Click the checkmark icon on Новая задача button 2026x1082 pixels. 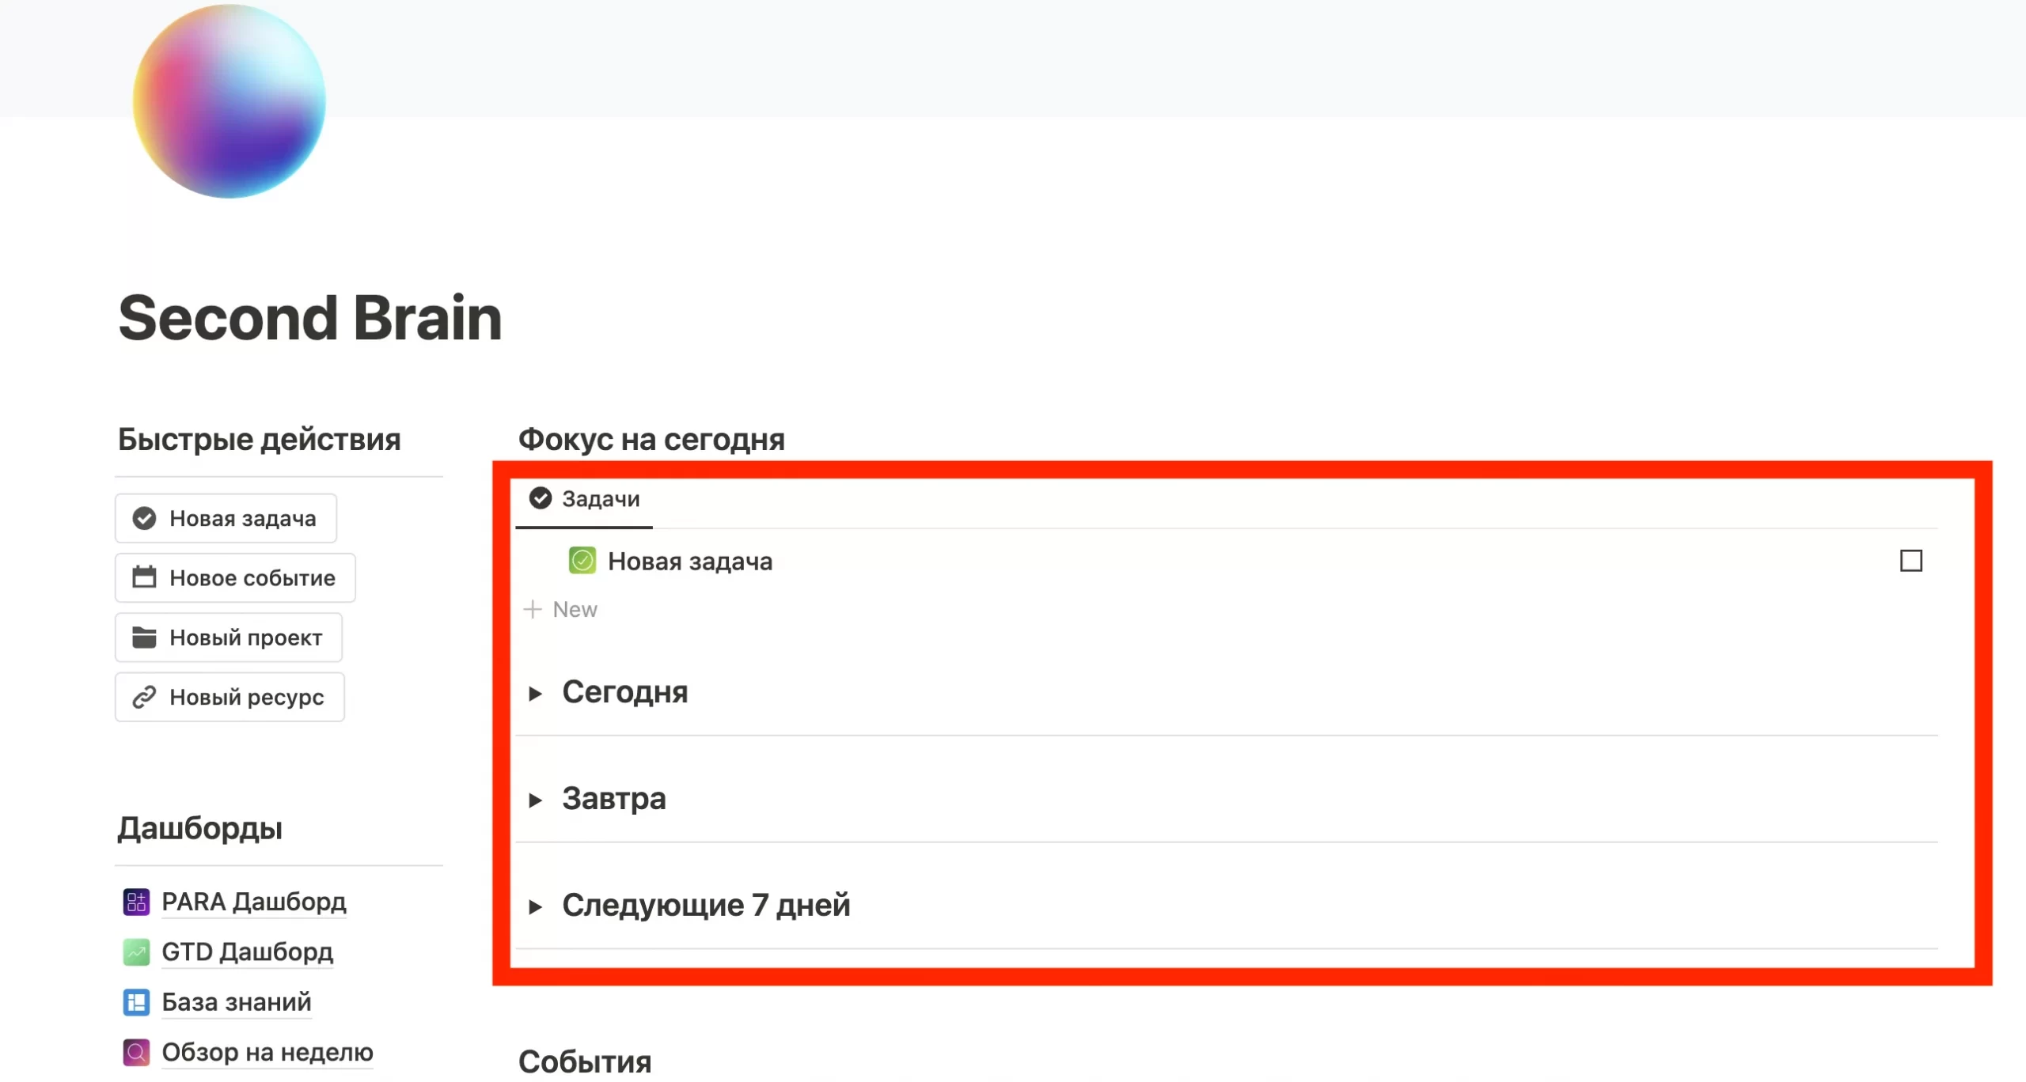pyautogui.click(x=144, y=518)
